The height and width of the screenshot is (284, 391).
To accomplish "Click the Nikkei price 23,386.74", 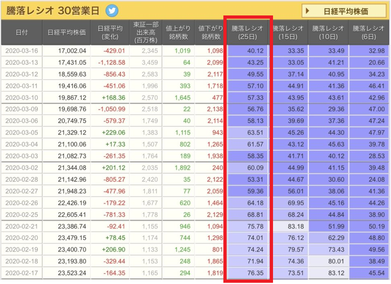I will click(x=72, y=226).
